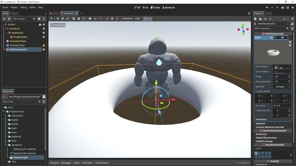
Task: Open Inspector history list icon
Action: tap(292, 19)
